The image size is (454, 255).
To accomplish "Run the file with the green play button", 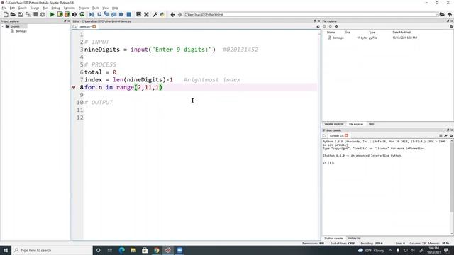I will [x=52, y=14].
